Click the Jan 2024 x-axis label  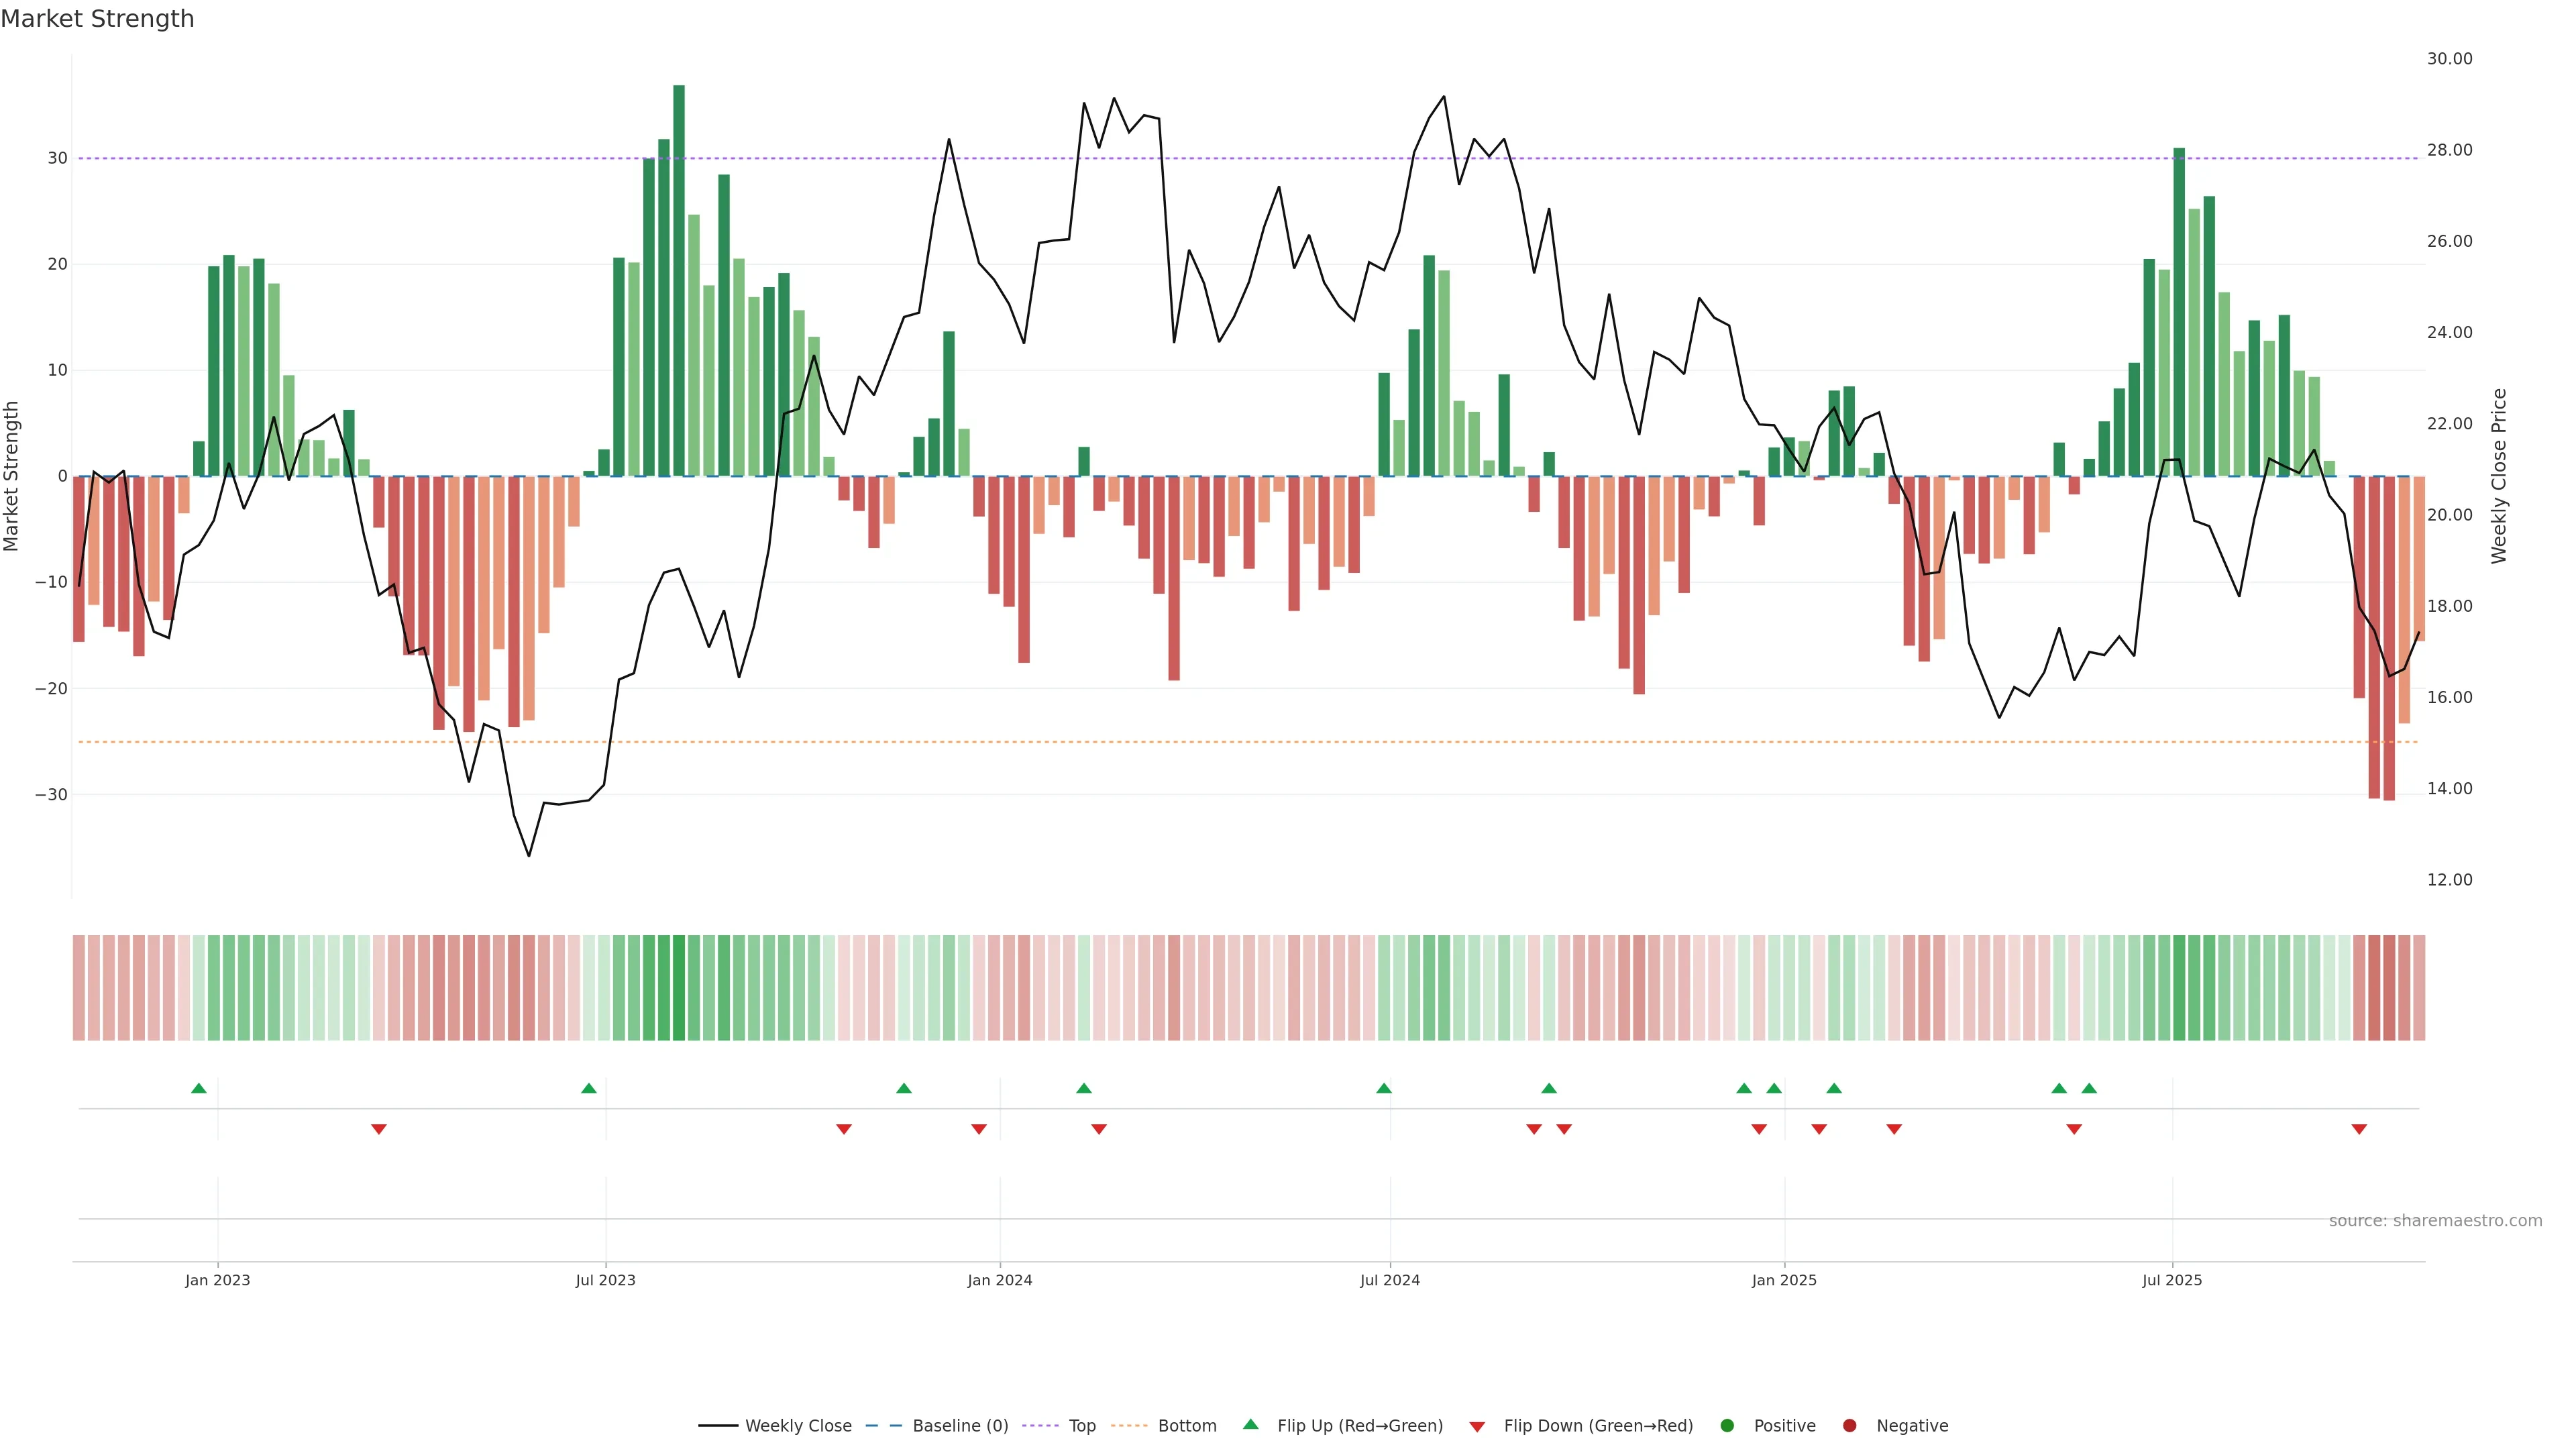(999, 1280)
